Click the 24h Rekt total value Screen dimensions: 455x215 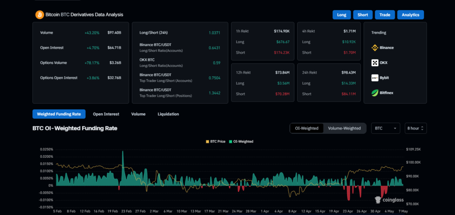[348, 72]
